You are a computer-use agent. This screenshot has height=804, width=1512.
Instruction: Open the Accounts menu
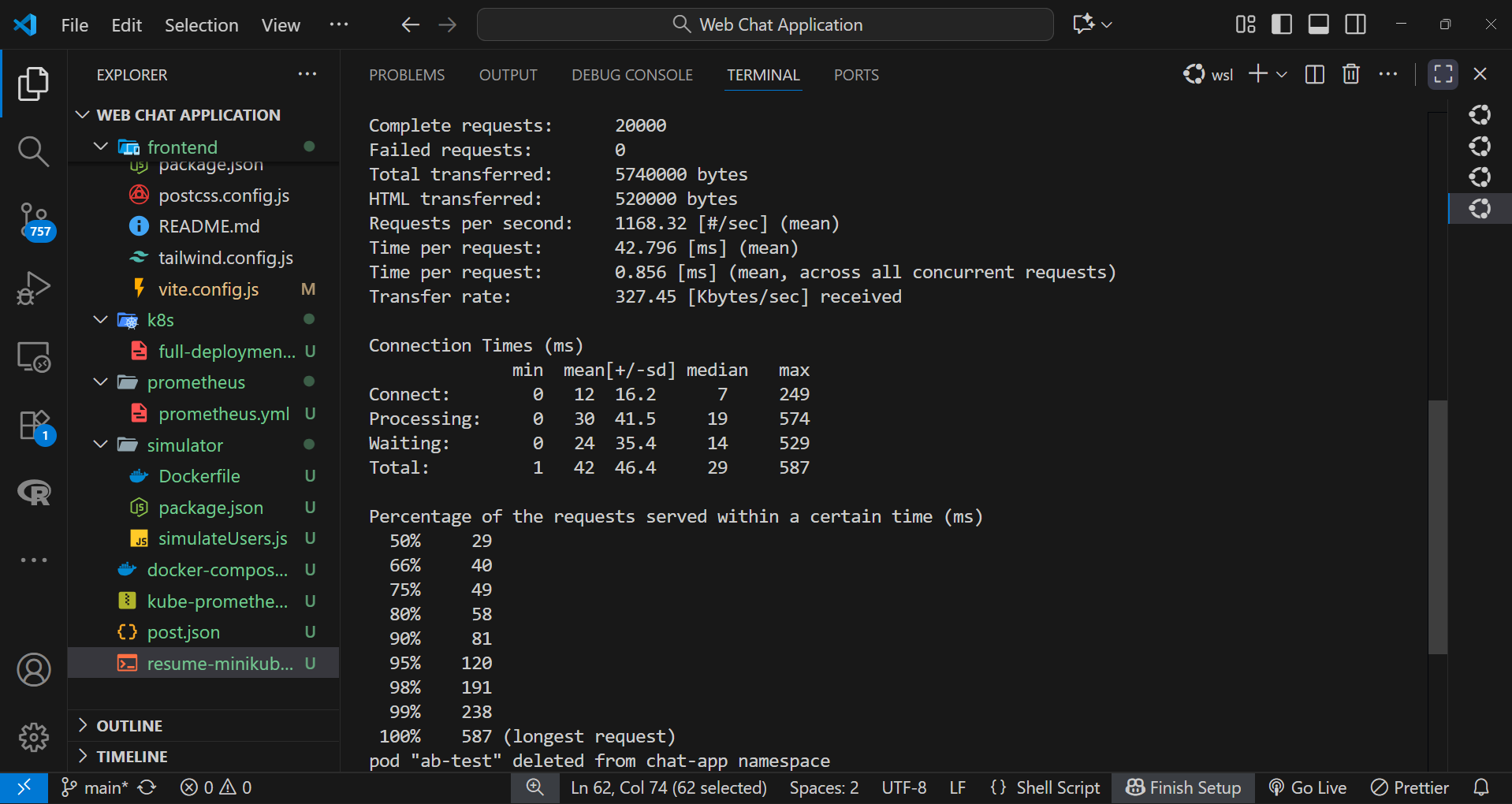point(33,670)
